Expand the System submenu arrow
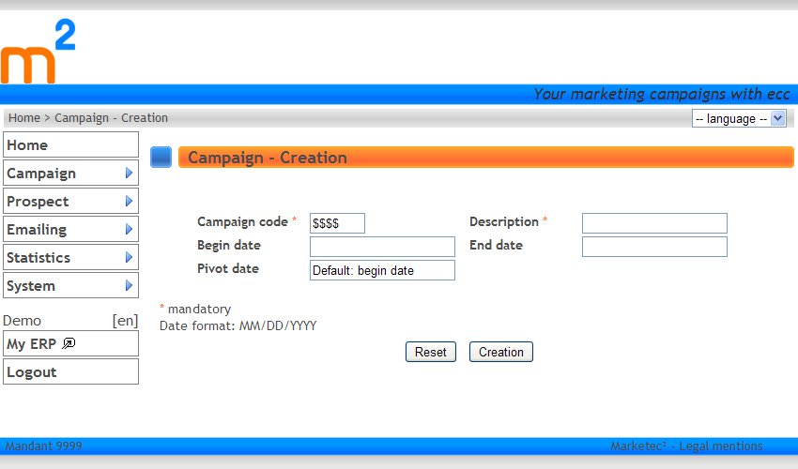This screenshot has width=798, height=469. tap(129, 286)
